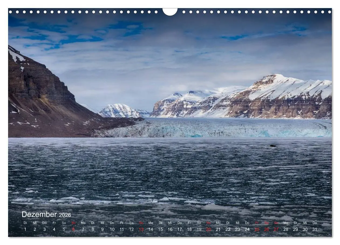Select red Sunday date 27
Screen dimensions: 340x245
point(276,229)
